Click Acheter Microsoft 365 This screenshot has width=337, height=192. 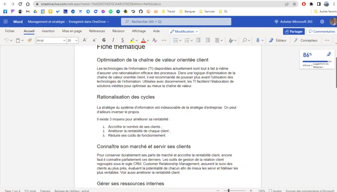point(294,22)
